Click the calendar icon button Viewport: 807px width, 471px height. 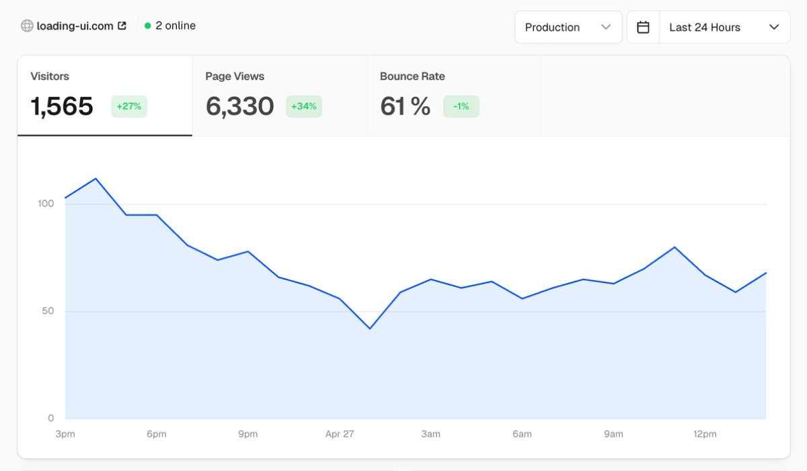pyautogui.click(x=643, y=28)
